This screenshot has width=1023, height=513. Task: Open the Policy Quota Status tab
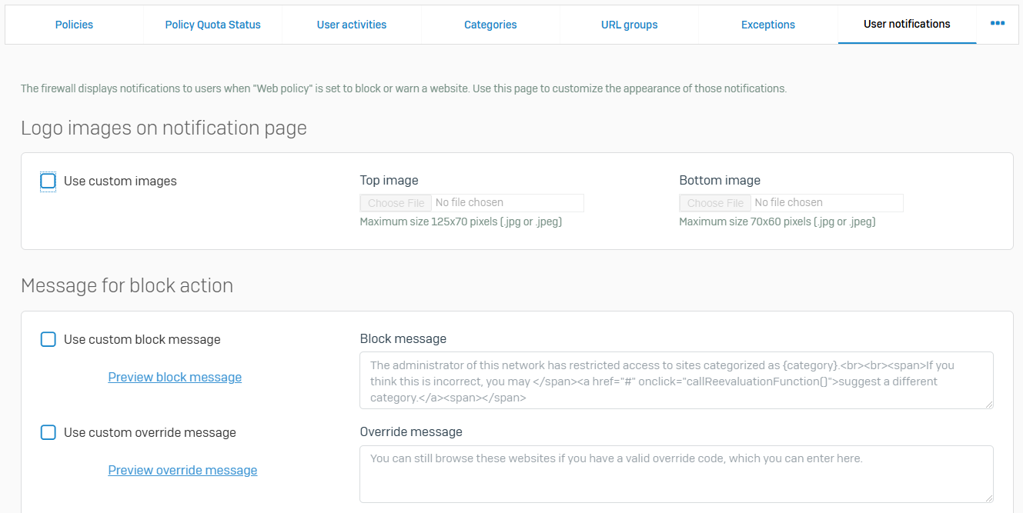[212, 25]
